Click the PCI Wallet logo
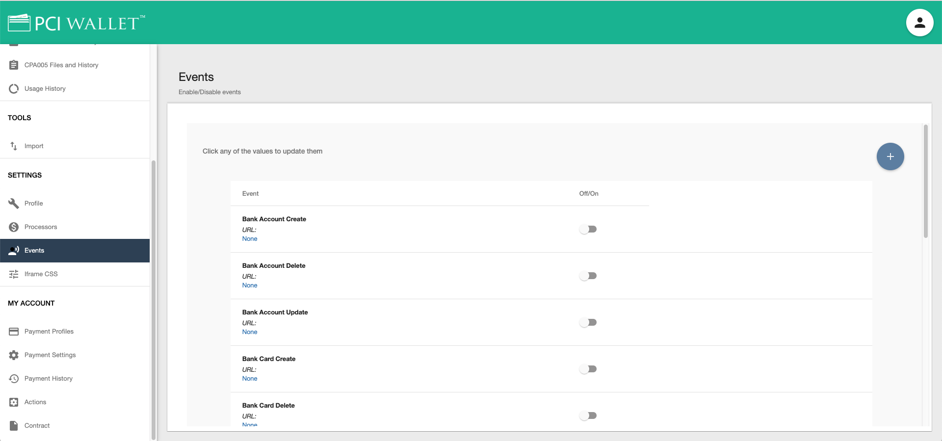The image size is (942, 441). (77, 23)
